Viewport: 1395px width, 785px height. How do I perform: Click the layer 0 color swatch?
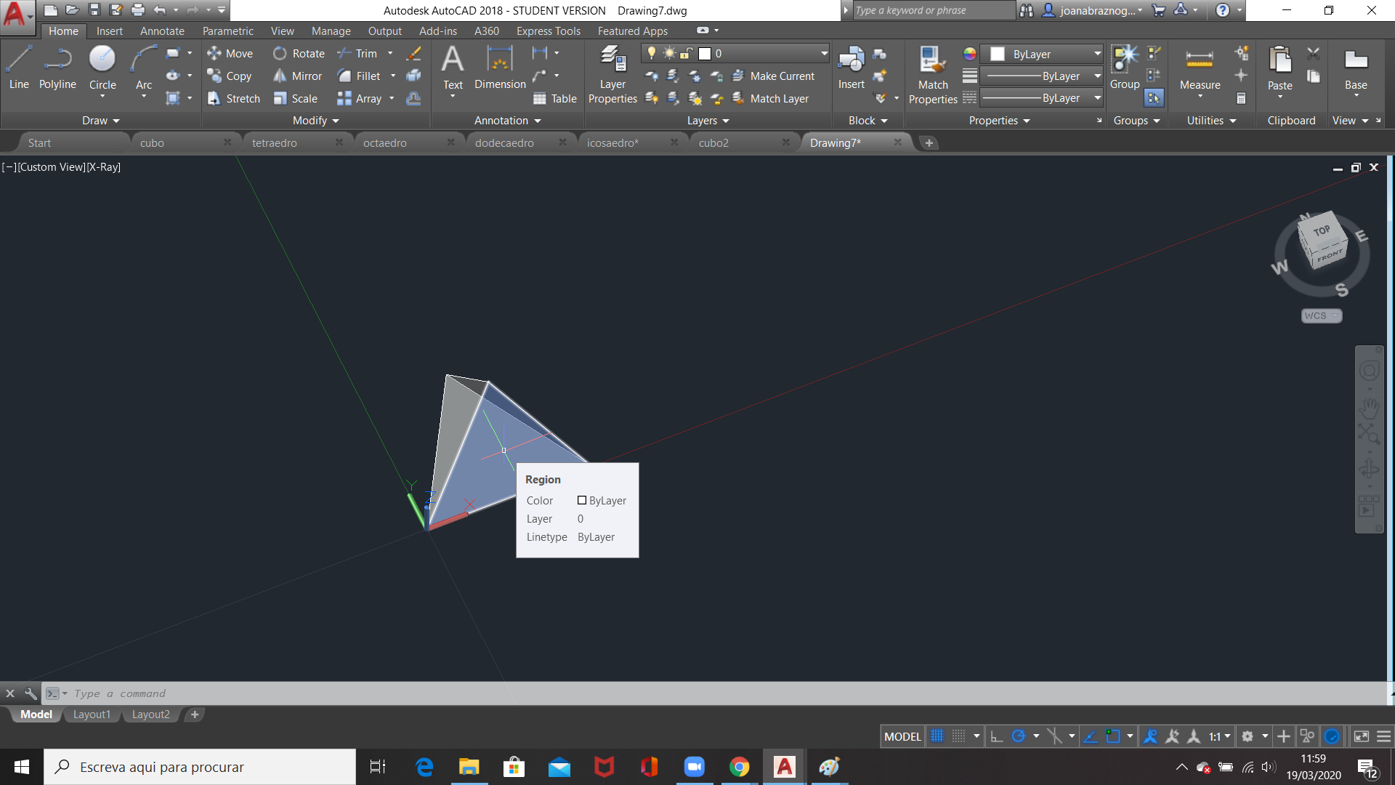click(x=704, y=53)
